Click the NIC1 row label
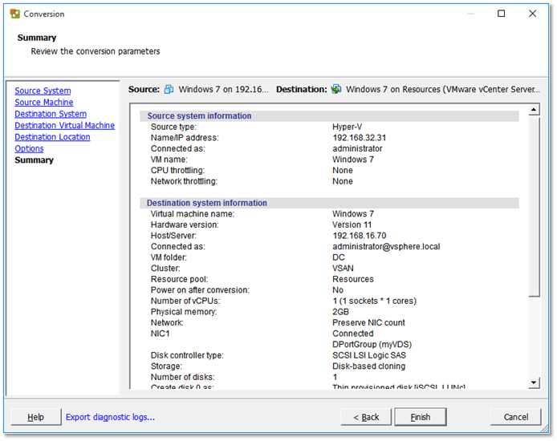This screenshot has width=557, height=441. [x=161, y=334]
